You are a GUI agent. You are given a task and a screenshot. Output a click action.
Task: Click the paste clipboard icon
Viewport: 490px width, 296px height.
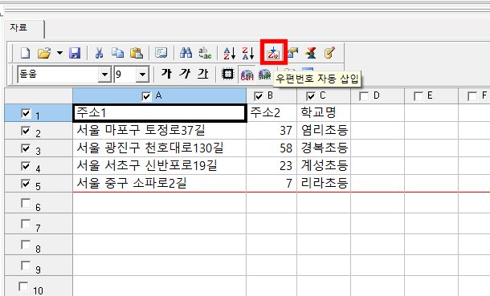[x=137, y=53]
